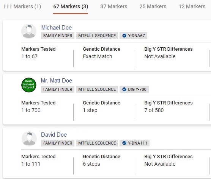Select David Doe's Family Finder badge
The height and width of the screenshot is (179, 211).
[x=58, y=143]
